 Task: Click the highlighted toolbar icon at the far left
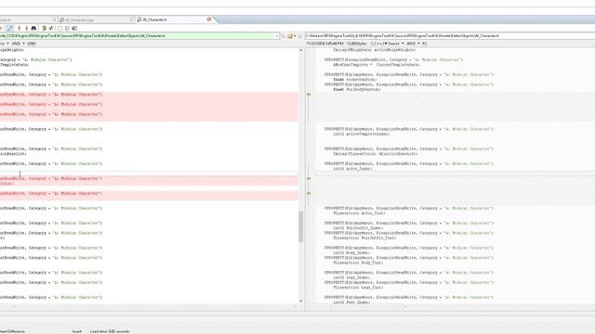click(x=9, y=28)
